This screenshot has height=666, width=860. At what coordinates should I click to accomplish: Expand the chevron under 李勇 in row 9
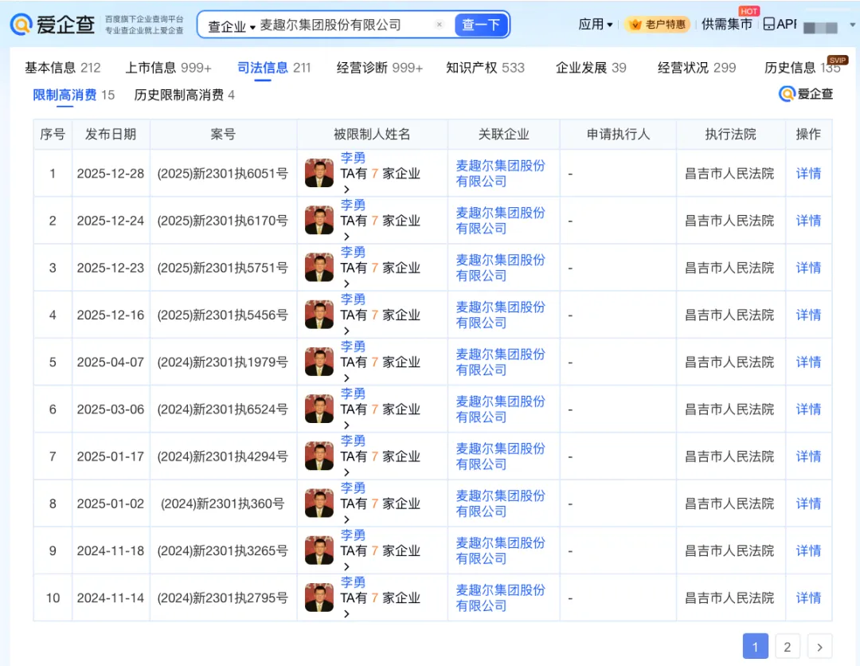pos(346,566)
